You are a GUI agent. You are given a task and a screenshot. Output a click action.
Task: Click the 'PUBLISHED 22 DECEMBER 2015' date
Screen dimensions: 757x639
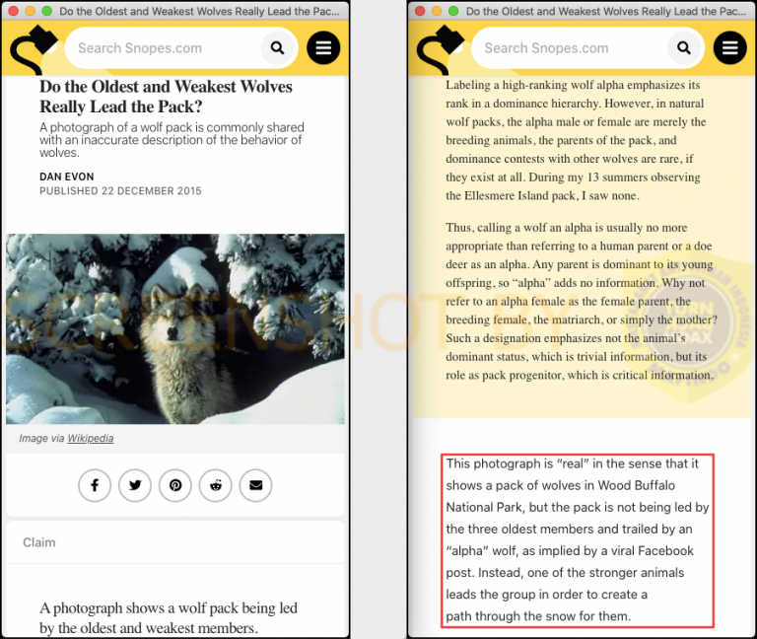[x=120, y=190]
